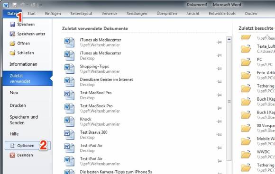Screen dimensions: 275x174
Task: Click the Öffnen folder icon
Action: click(12, 43)
